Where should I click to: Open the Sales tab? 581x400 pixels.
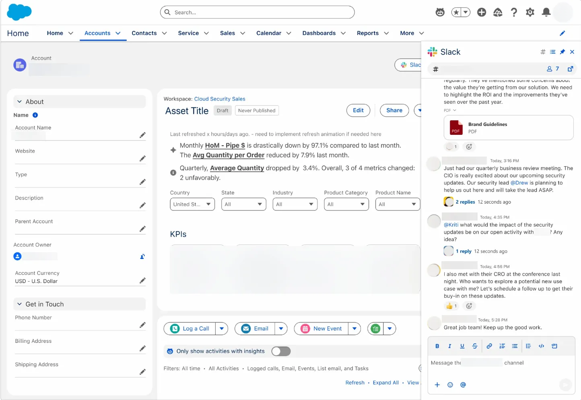tap(227, 33)
